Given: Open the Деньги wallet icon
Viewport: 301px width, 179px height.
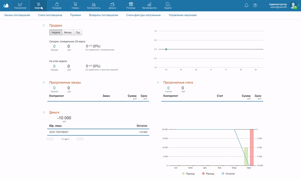Looking at the screenshot, I should tap(112, 5).
